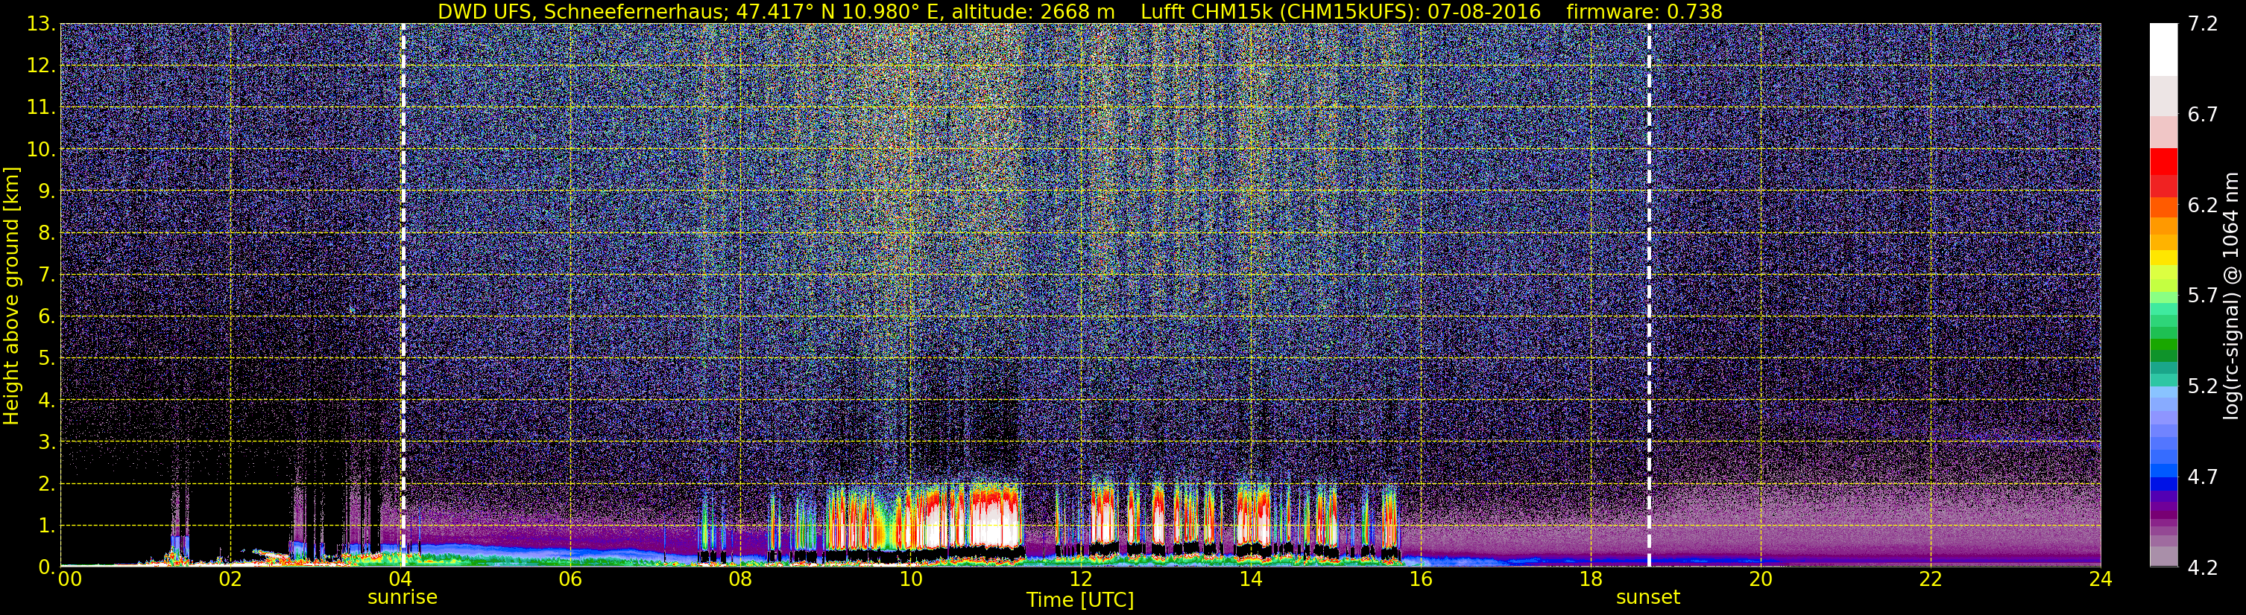Click the 4.7 colorbar tick value
The image size is (2246, 615).
[x=2203, y=477]
